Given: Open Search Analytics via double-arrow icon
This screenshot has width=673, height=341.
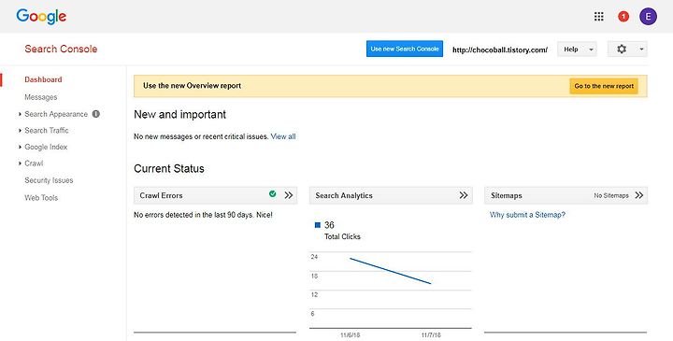Looking at the screenshot, I should click(x=464, y=195).
